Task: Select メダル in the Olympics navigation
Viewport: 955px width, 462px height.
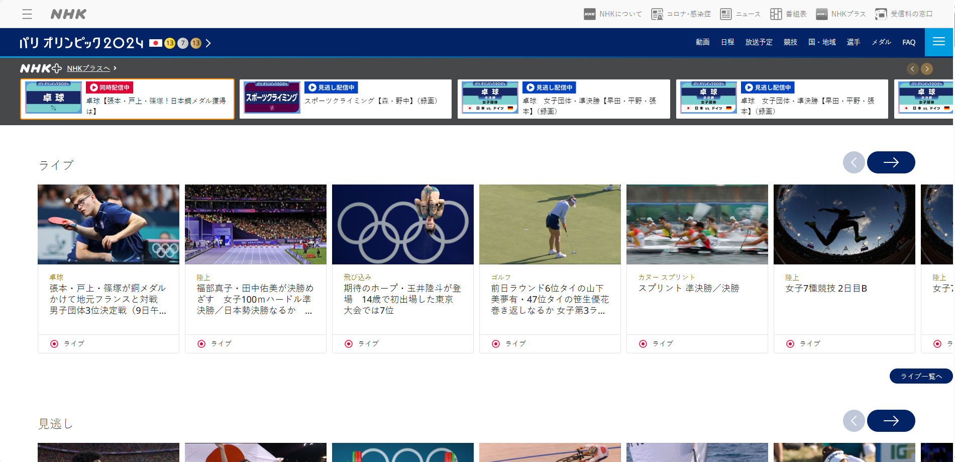Action: 881,42
